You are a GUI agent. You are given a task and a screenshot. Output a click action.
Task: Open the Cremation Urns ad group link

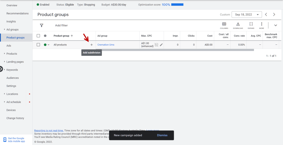point(106,45)
